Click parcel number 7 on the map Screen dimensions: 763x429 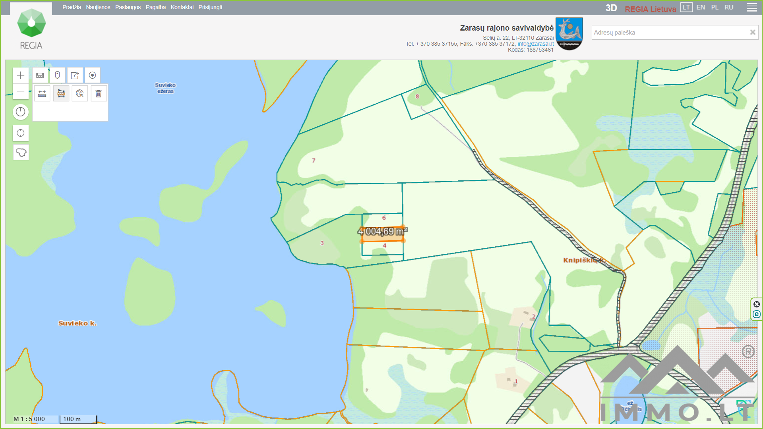click(314, 160)
